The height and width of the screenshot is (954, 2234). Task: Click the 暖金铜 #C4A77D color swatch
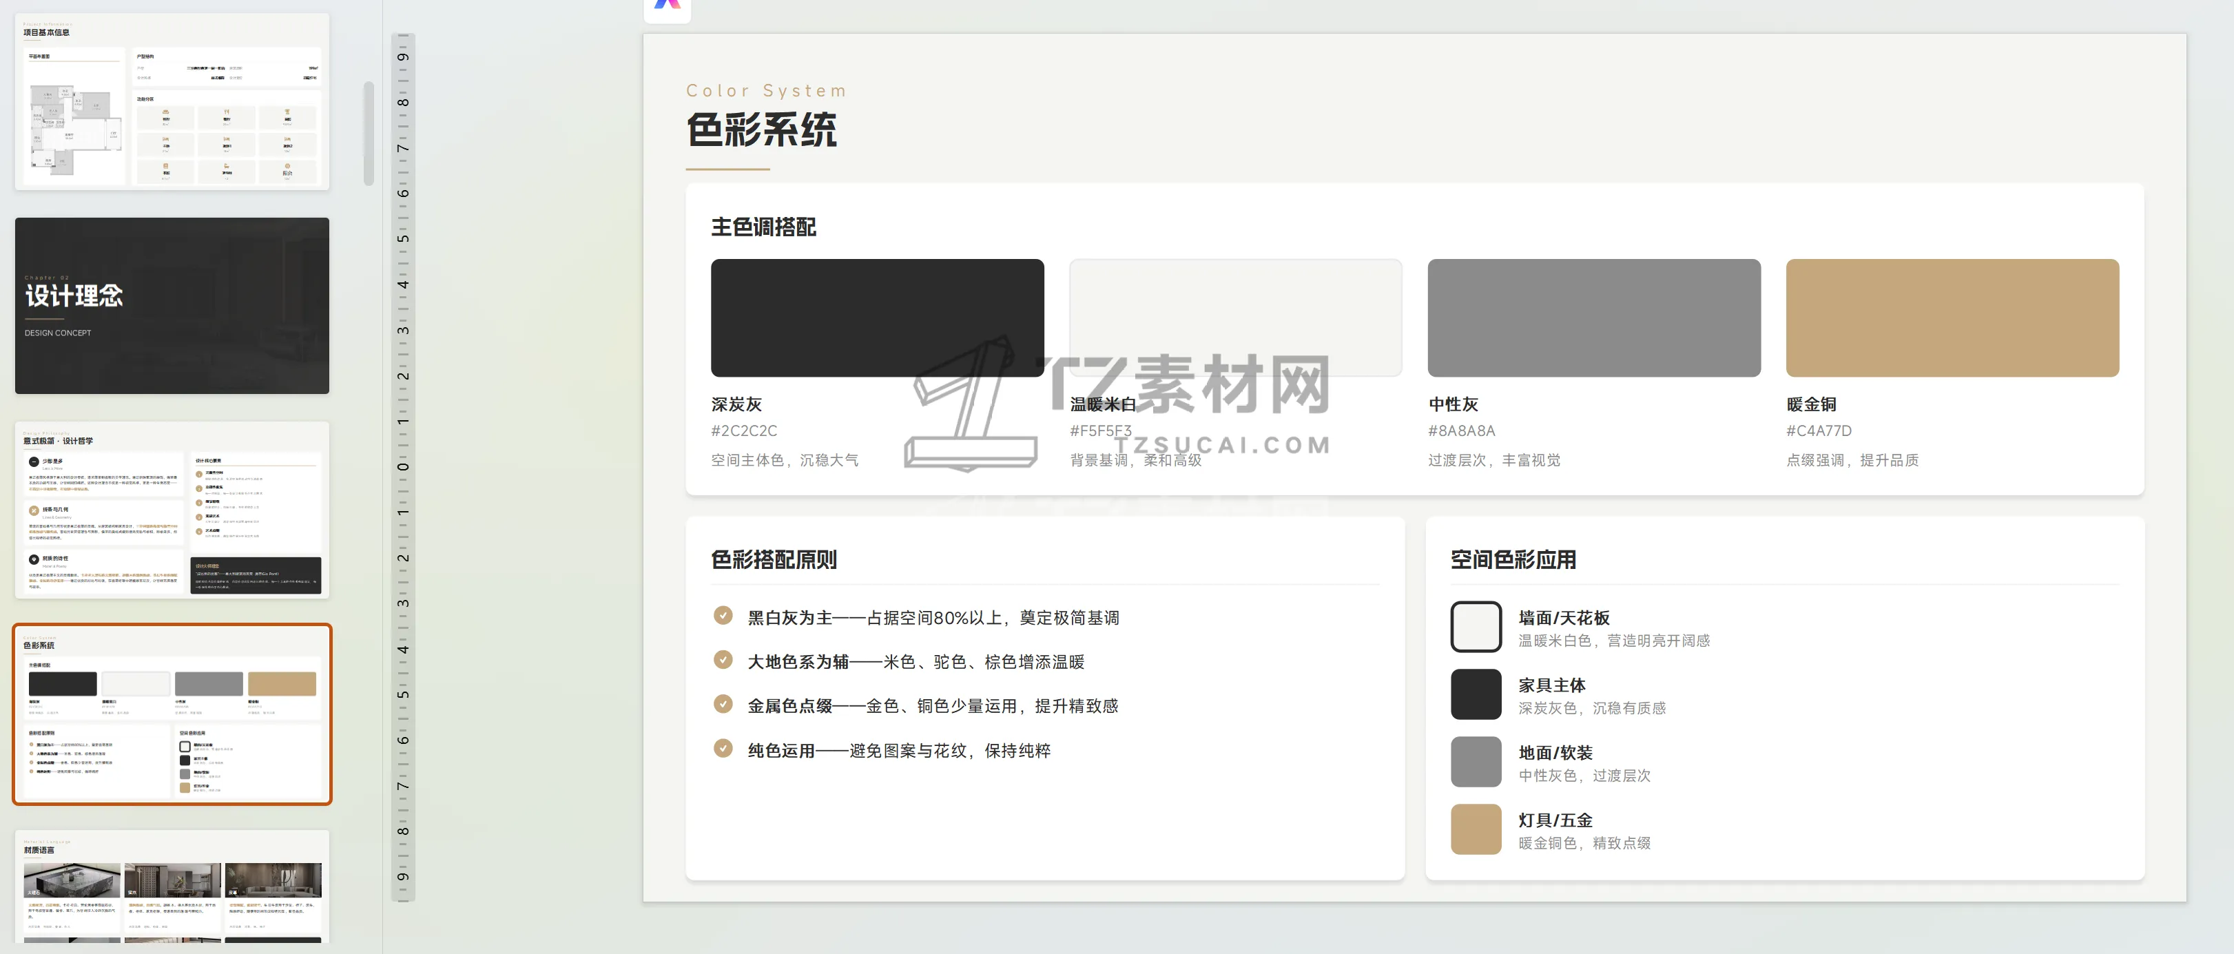[1952, 318]
